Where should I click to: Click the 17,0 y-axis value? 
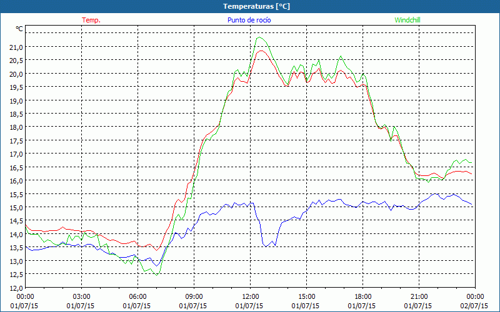pos(17,154)
